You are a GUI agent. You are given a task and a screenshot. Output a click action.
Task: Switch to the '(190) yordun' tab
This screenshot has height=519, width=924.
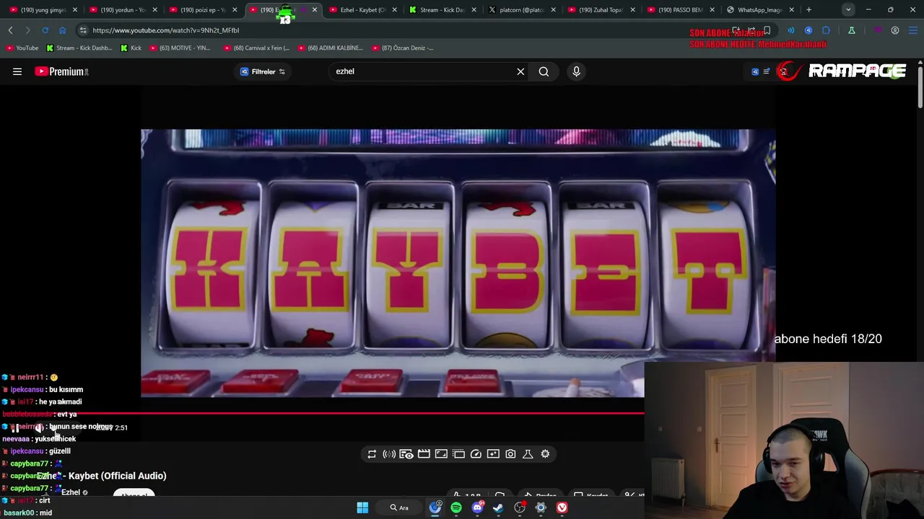pyautogui.click(x=123, y=10)
